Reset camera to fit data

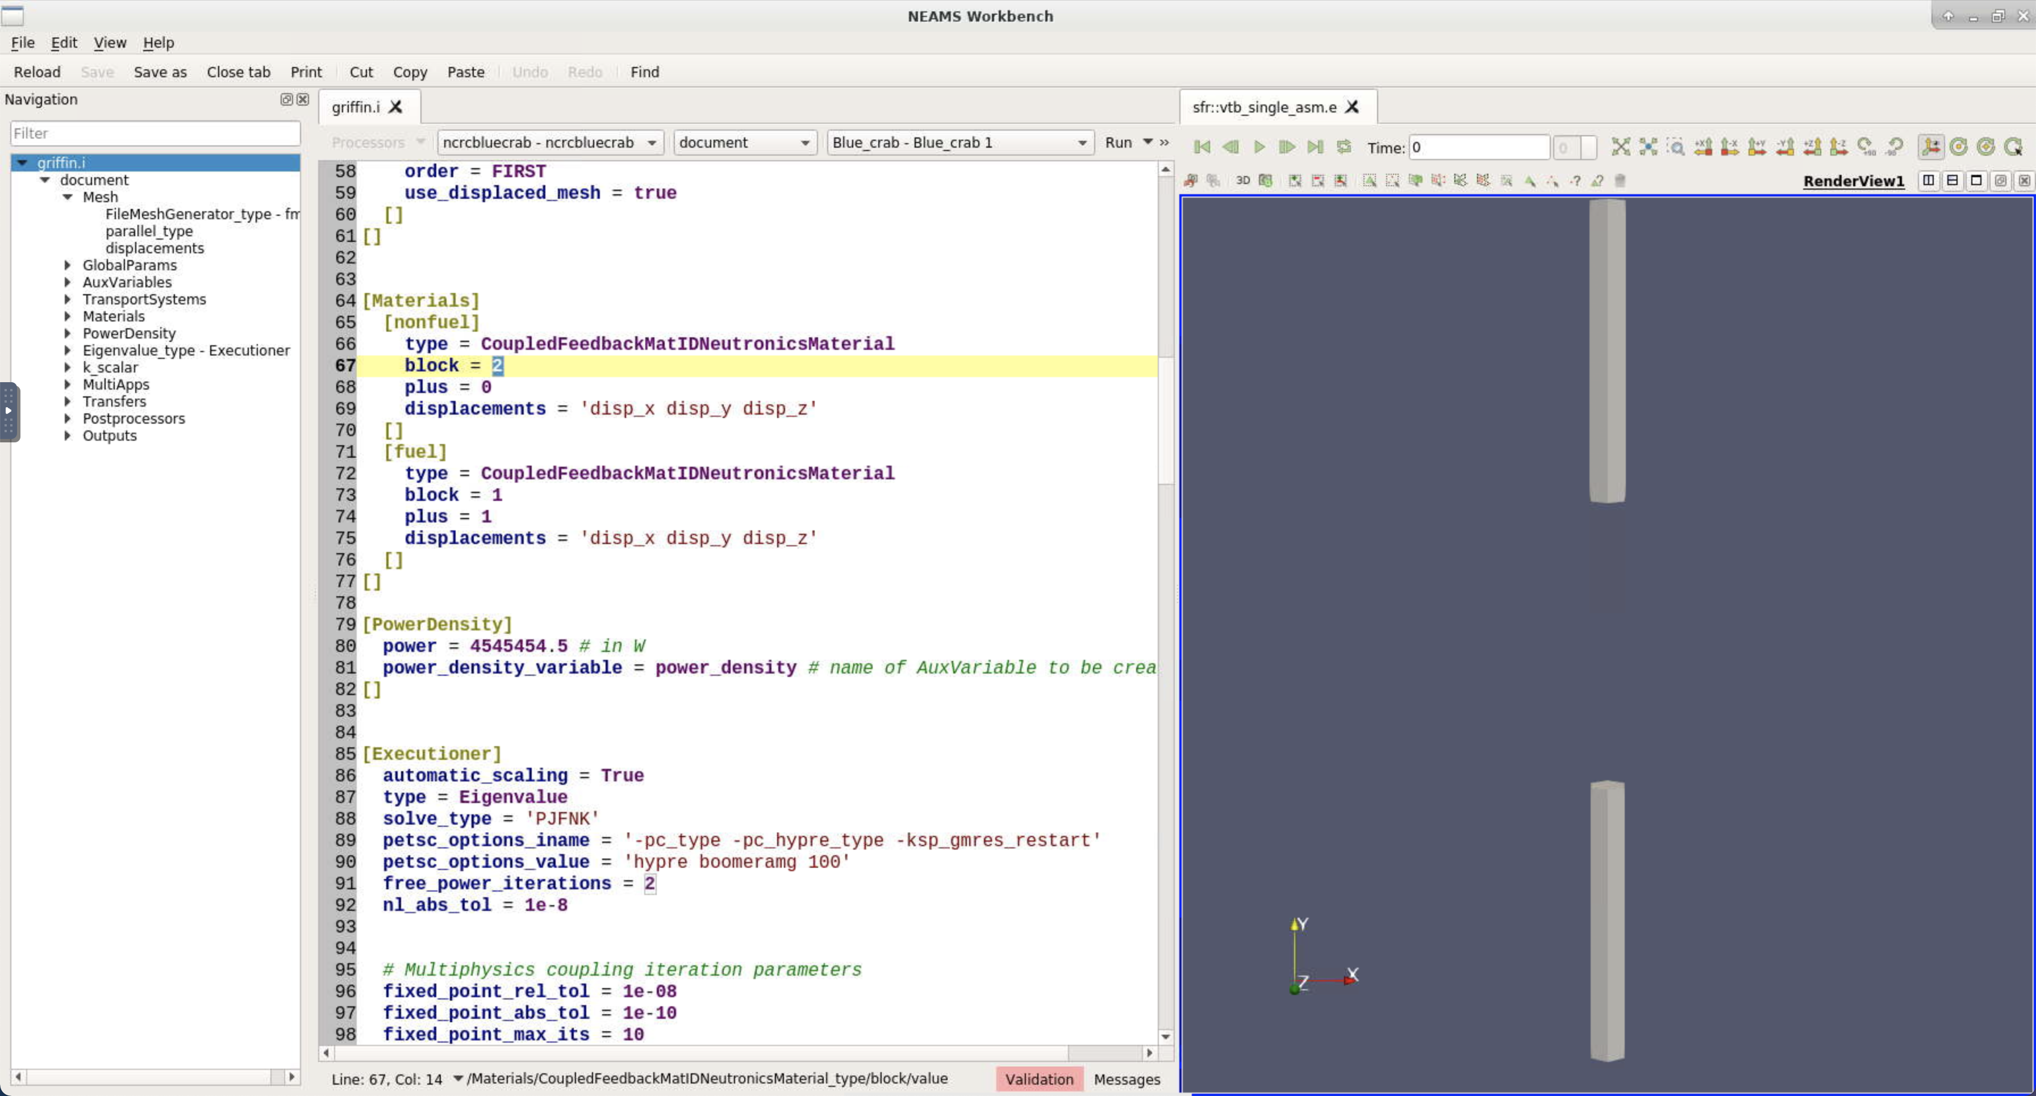(1621, 147)
